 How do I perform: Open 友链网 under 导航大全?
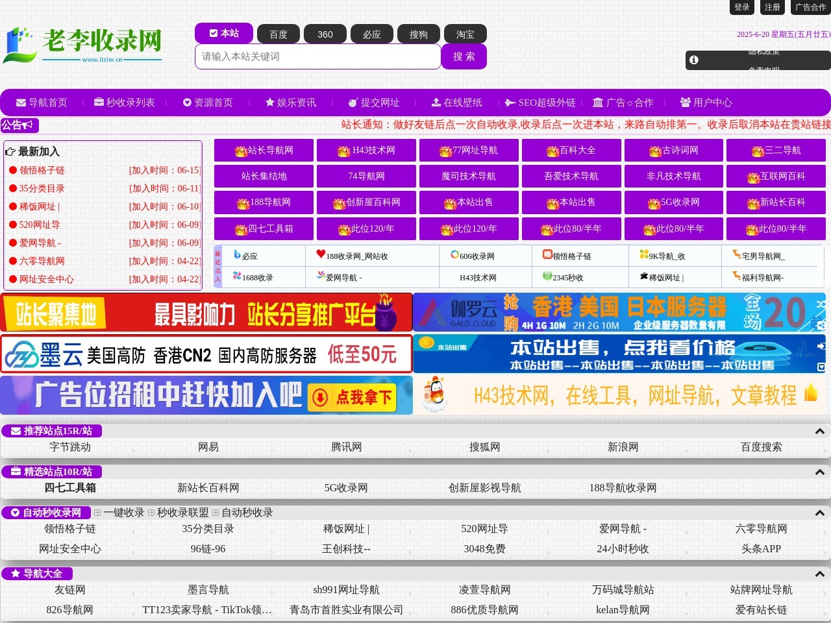(x=70, y=590)
